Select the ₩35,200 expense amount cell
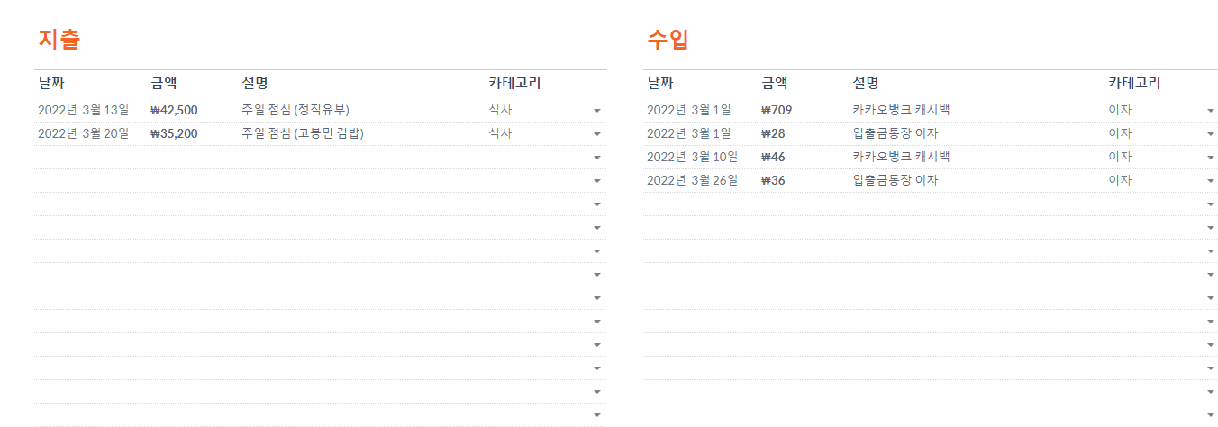The height and width of the screenshot is (427, 1218). (174, 133)
